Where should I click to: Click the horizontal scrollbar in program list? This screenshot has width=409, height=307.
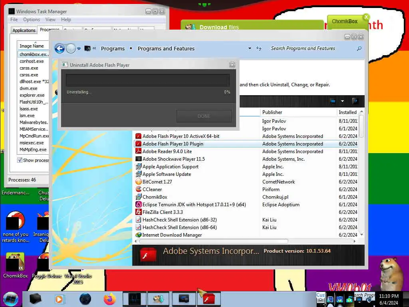[x=214, y=241]
